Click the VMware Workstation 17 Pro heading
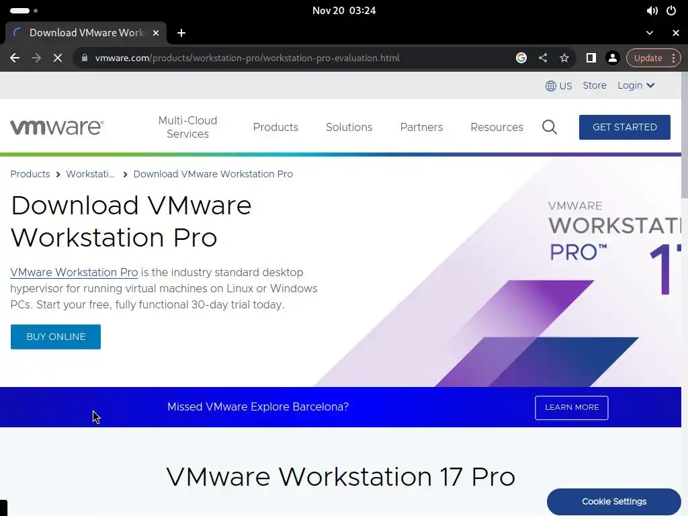This screenshot has height=516, width=688. [x=341, y=477]
